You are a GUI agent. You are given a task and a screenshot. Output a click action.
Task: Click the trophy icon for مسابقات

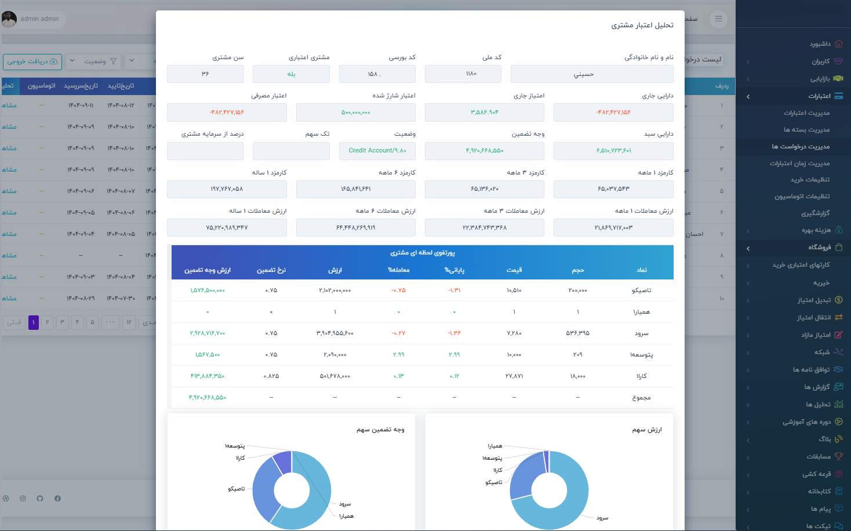pyautogui.click(x=838, y=457)
